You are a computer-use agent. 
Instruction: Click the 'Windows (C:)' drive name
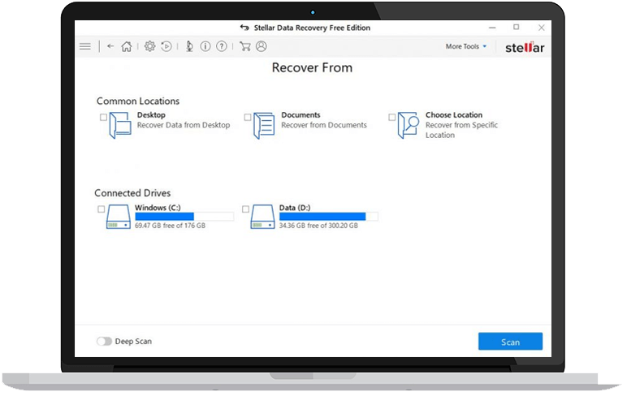click(x=158, y=208)
